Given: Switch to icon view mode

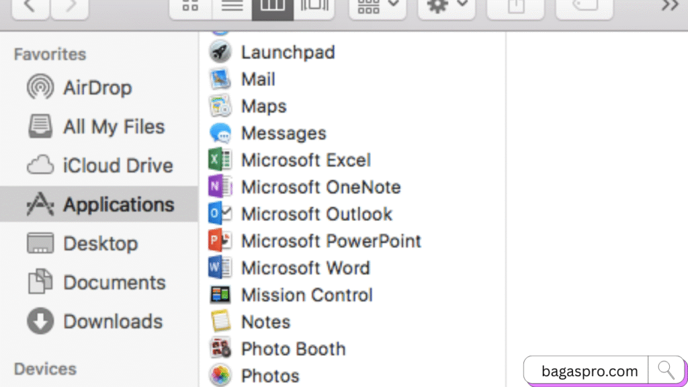Looking at the screenshot, I should pyautogui.click(x=191, y=7).
